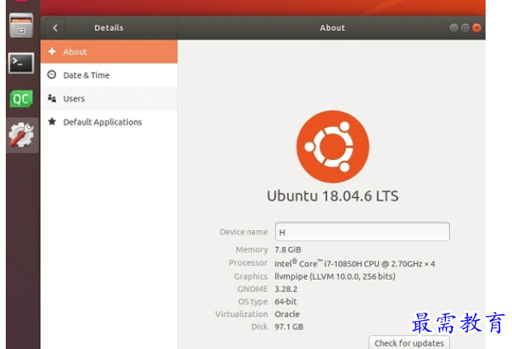Click the Disk label
Screen dimensions: 512x349
pos(259,327)
